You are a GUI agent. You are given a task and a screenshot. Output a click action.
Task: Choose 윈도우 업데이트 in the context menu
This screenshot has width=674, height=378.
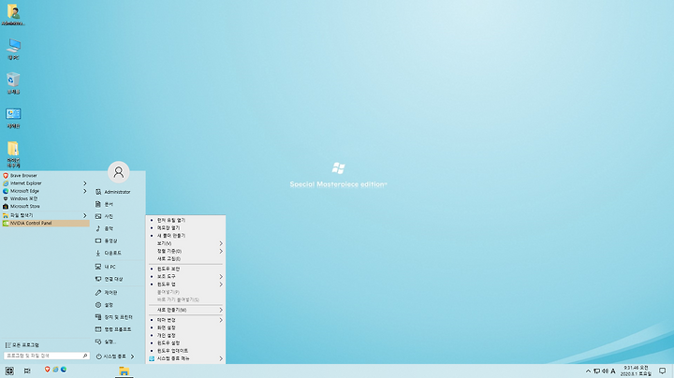pos(185,351)
